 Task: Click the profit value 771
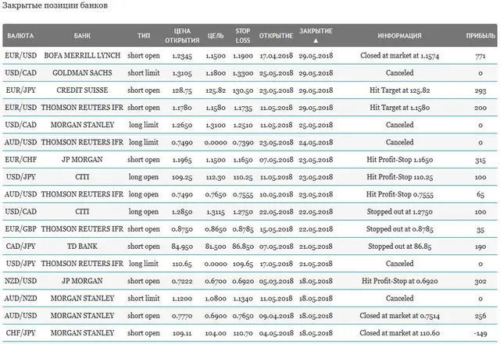[x=480, y=56]
